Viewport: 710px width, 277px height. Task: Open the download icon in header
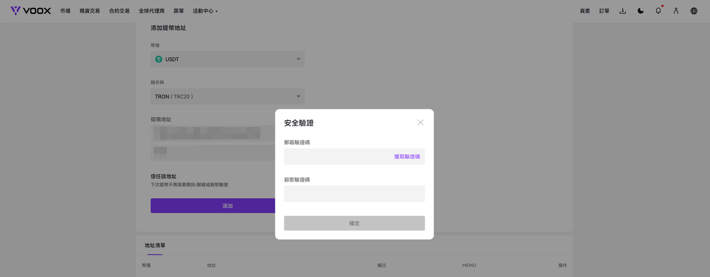pos(622,11)
